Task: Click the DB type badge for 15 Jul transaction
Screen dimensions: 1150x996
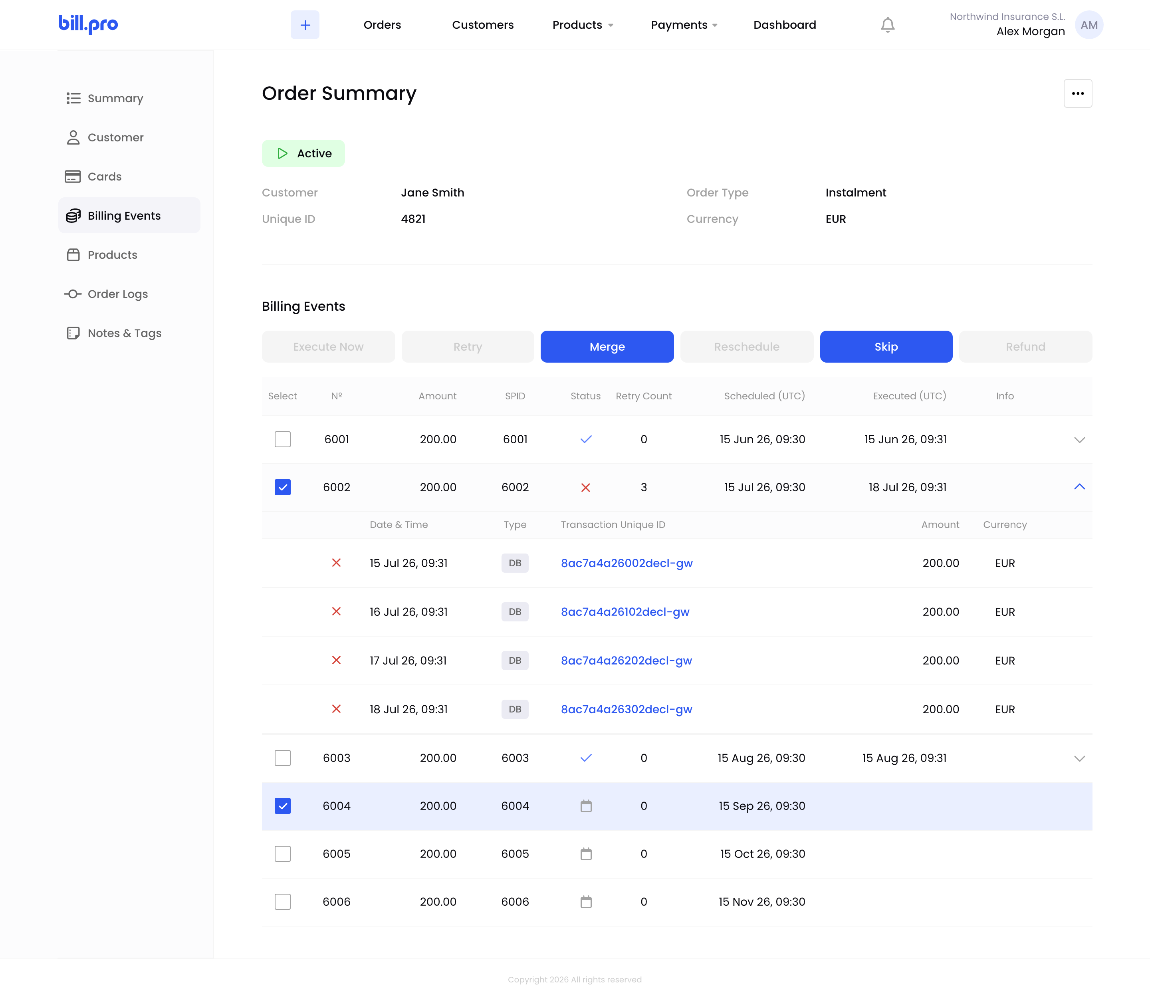Action: click(x=515, y=563)
